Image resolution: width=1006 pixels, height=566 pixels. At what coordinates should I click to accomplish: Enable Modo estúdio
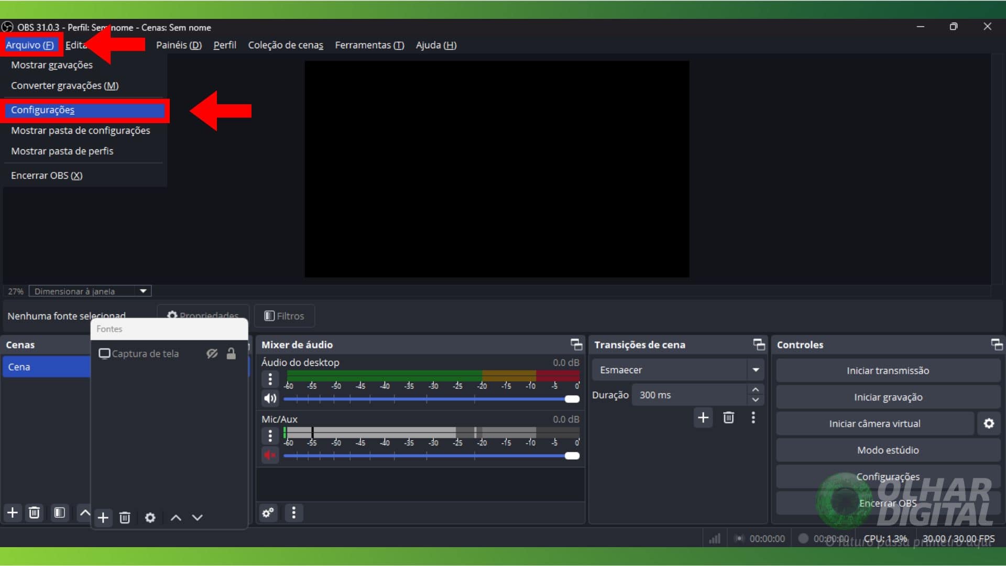pyautogui.click(x=888, y=450)
